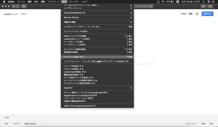Expand KazukiのMacBook Pro submenu
This screenshot has width=218, height=127.
click(x=97, y=13)
